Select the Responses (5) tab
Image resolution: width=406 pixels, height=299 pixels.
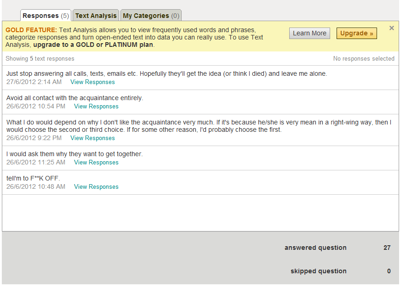[x=46, y=16]
